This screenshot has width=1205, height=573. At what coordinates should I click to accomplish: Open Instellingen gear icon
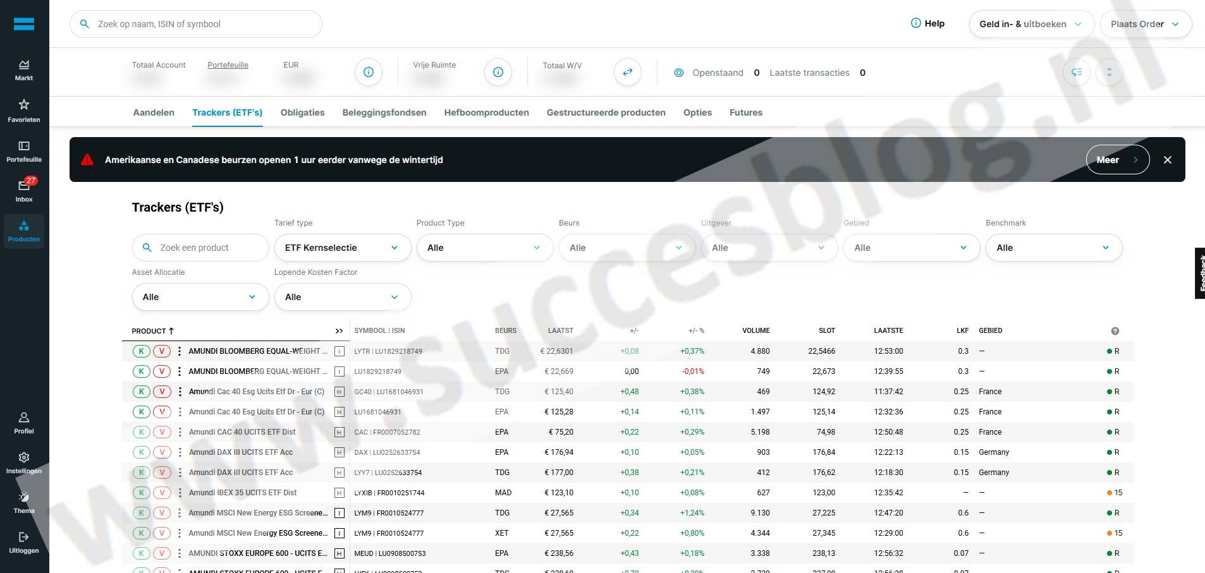point(24,458)
